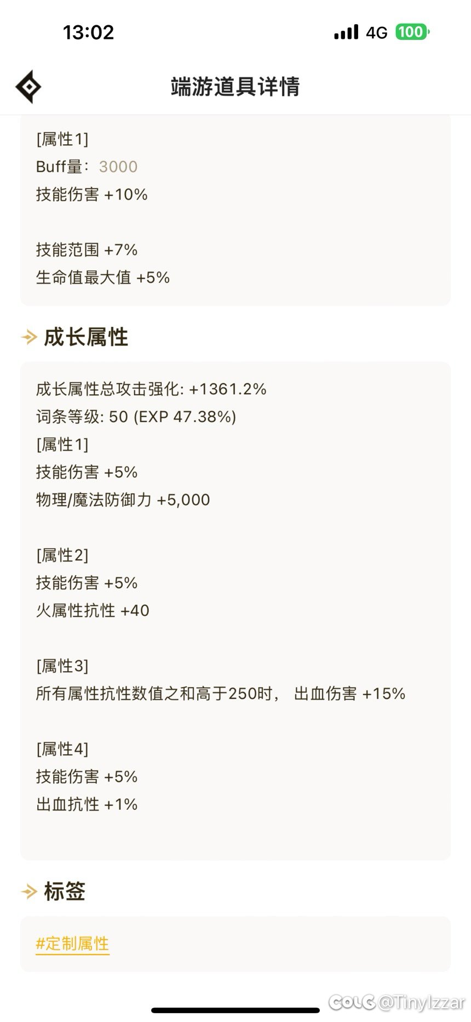
Task: Tap the Buff量 3000 value
Action: pos(118,167)
